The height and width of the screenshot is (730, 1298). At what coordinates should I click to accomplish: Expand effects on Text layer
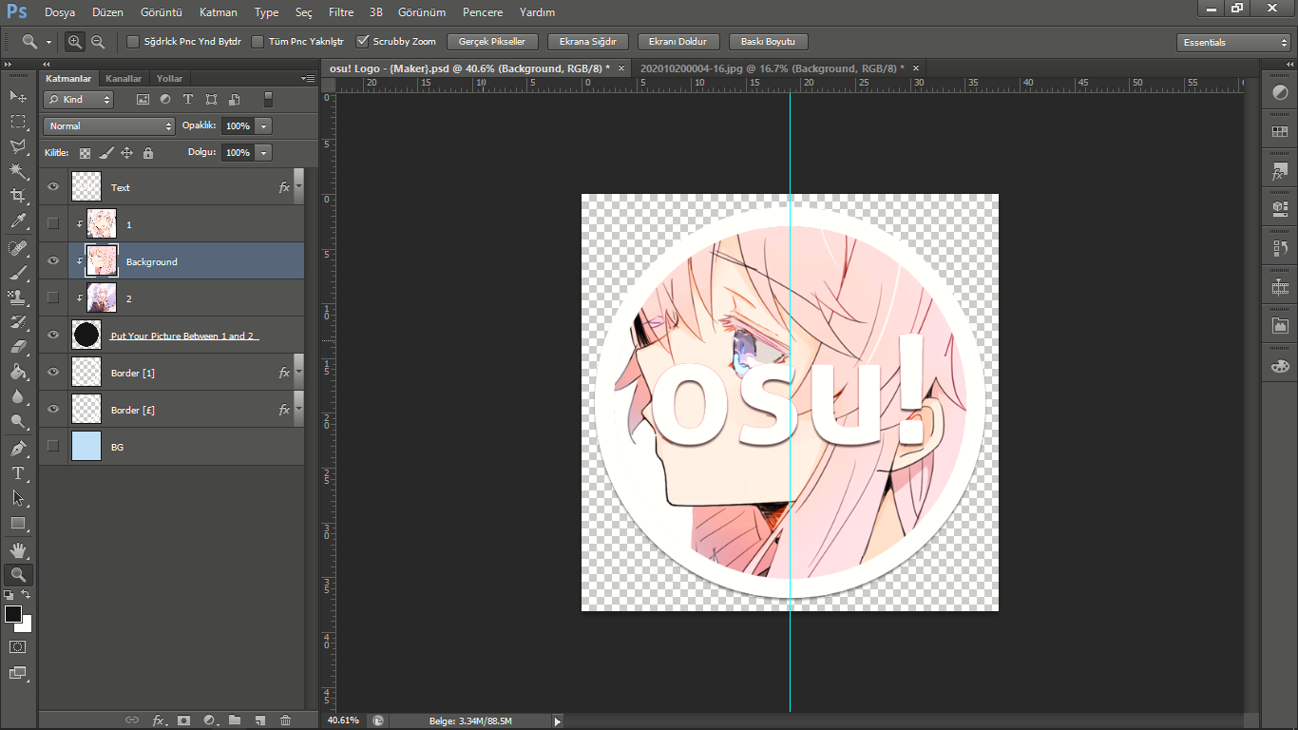(298, 187)
